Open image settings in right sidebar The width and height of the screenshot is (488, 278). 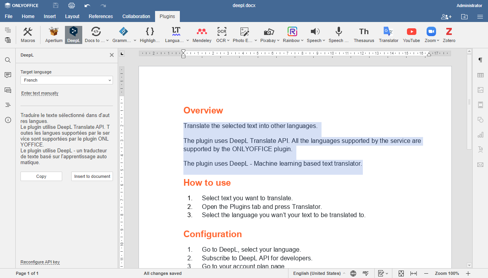[480, 90]
